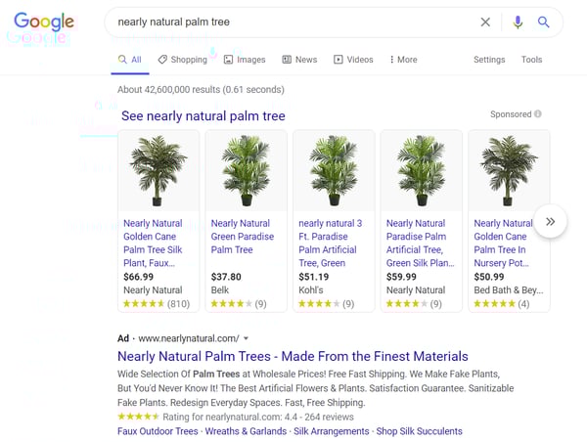Click the $66.99 price
The image size is (587, 442).
139,277
